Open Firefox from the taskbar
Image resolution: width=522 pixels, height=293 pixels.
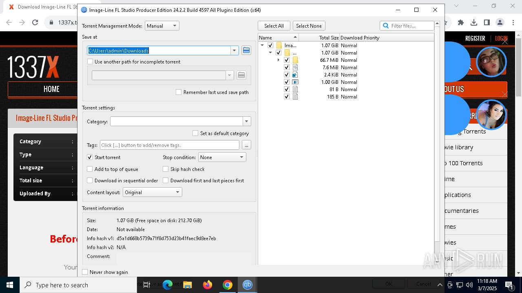coord(208,285)
